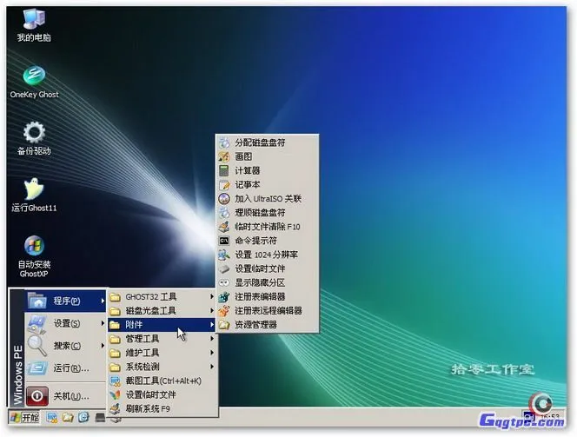Choose 刷新系统 F9 entry
This screenshot has height=437, width=577.
(x=162, y=408)
